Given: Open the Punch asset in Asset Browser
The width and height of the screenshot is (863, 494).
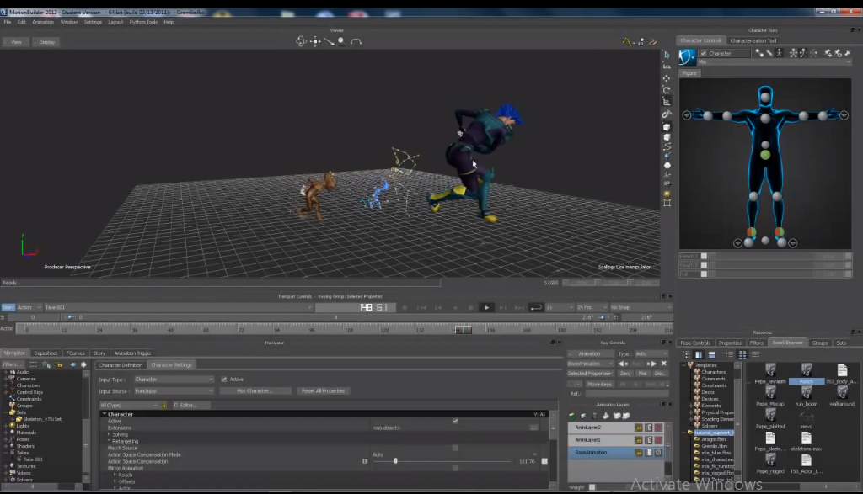Looking at the screenshot, I should [807, 373].
